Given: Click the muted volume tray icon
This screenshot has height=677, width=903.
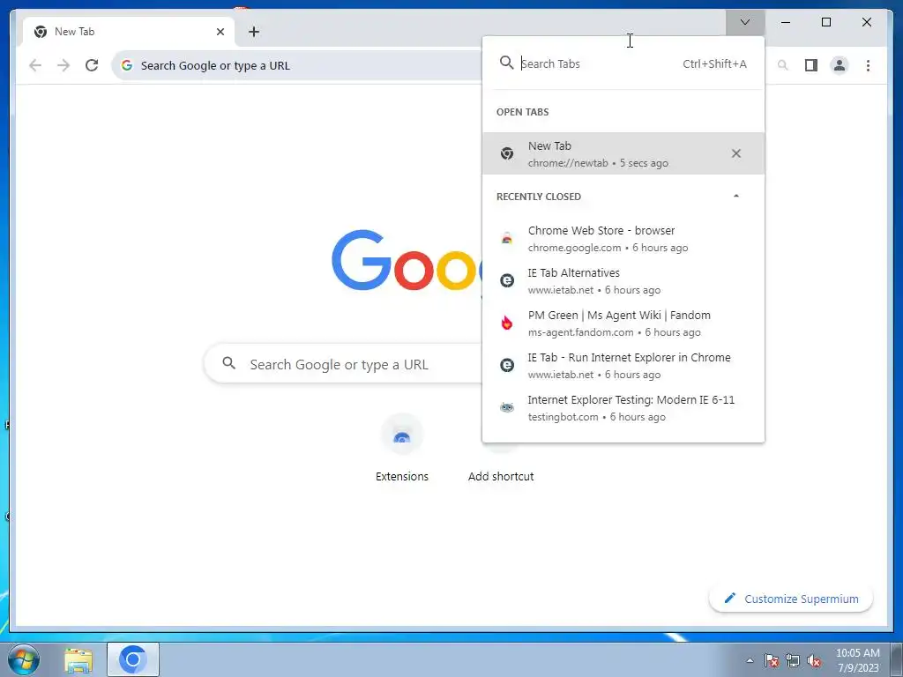Looking at the screenshot, I should tap(814, 660).
